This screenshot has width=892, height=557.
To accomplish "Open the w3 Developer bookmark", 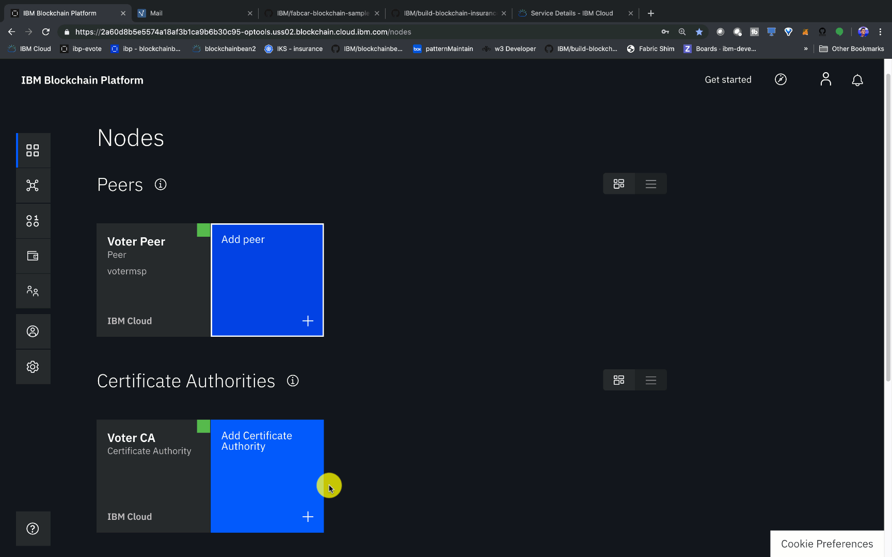I will [x=509, y=49].
